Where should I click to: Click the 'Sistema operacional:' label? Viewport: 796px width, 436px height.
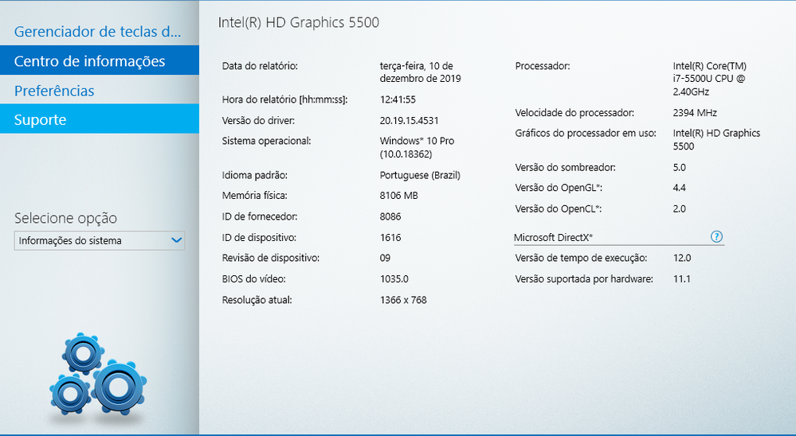click(266, 141)
